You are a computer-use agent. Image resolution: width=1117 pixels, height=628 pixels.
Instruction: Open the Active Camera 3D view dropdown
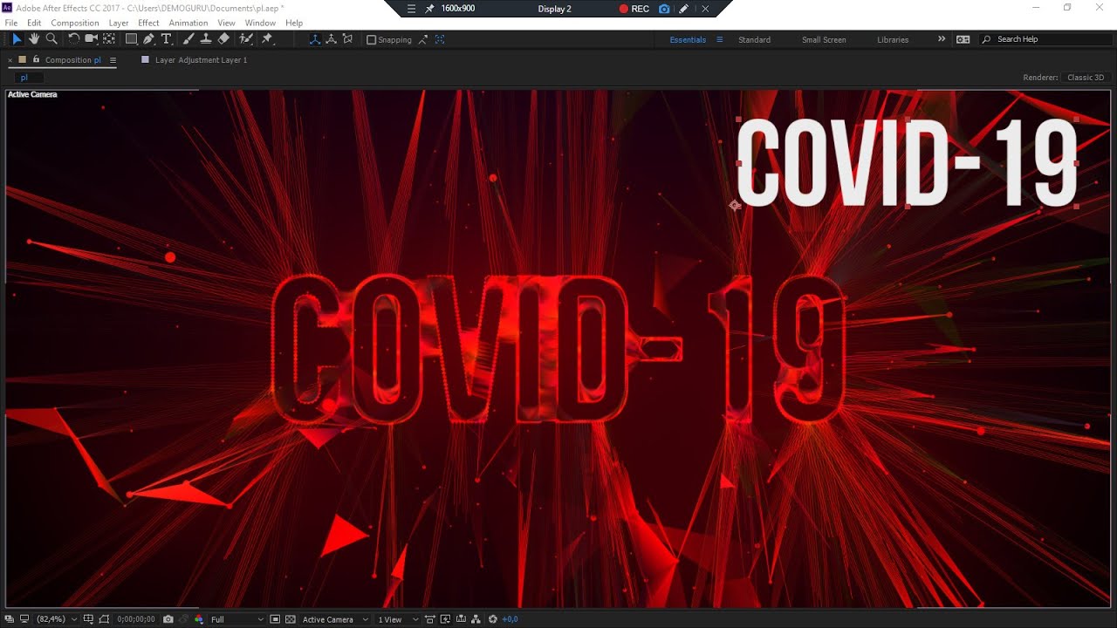(x=335, y=619)
